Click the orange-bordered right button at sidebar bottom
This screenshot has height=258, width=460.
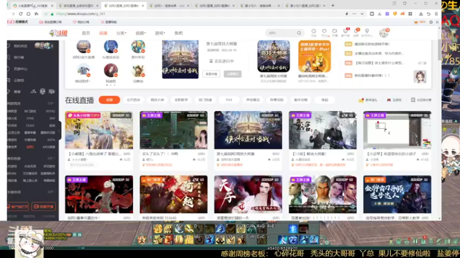pyautogui.click(x=44, y=206)
